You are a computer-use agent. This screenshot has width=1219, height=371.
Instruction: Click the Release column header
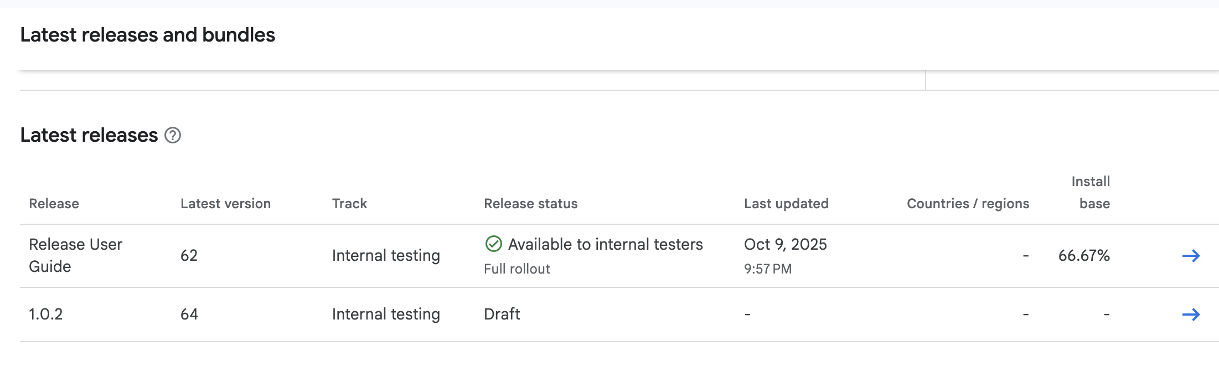54,204
